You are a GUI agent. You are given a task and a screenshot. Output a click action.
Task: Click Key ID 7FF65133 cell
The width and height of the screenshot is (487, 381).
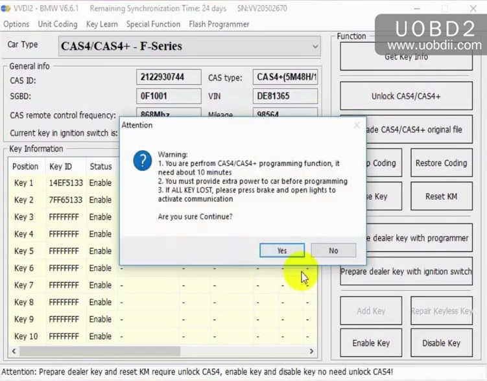(66, 200)
